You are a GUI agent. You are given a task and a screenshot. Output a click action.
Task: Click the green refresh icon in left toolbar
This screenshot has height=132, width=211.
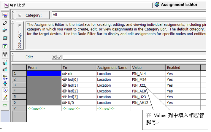click(5, 46)
